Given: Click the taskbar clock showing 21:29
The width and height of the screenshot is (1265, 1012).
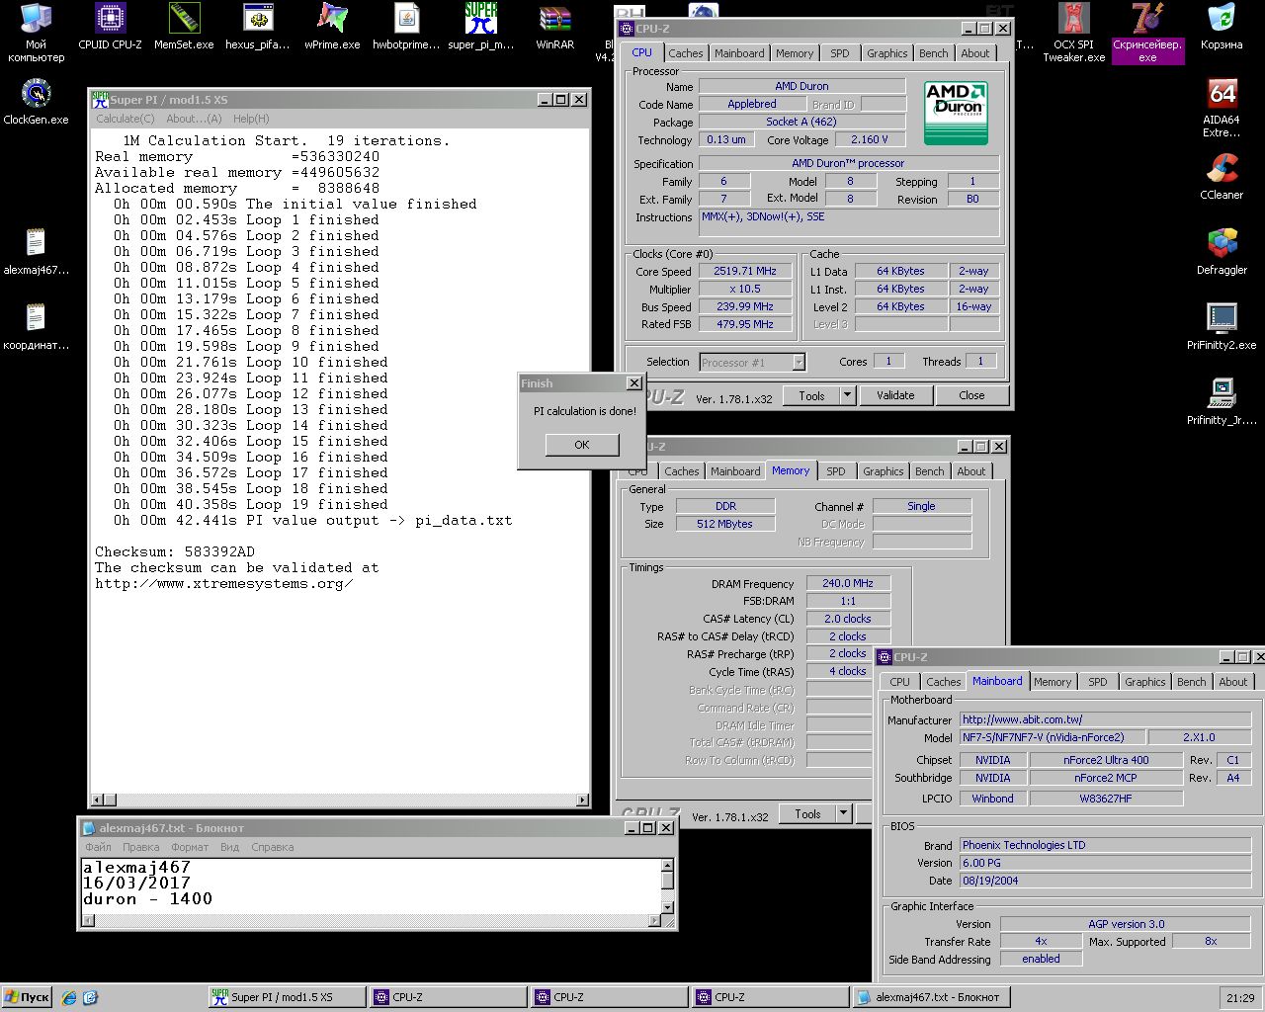Looking at the screenshot, I should tap(1240, 998).
